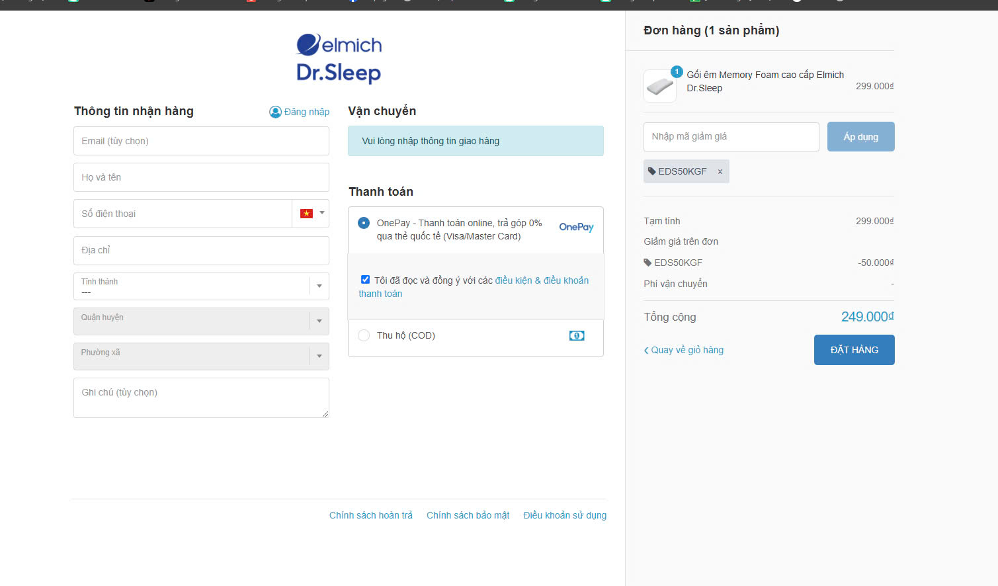998x586 pixels.
Task: Remove the applied EDS50KGF coupon chip
Action: point(720,171)
